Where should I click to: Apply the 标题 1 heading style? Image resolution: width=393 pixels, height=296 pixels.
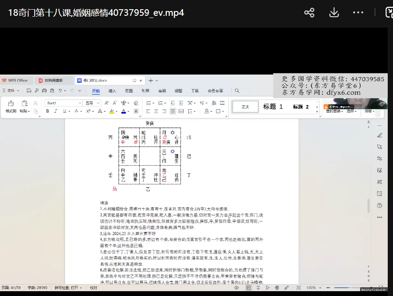coord(273,107)
